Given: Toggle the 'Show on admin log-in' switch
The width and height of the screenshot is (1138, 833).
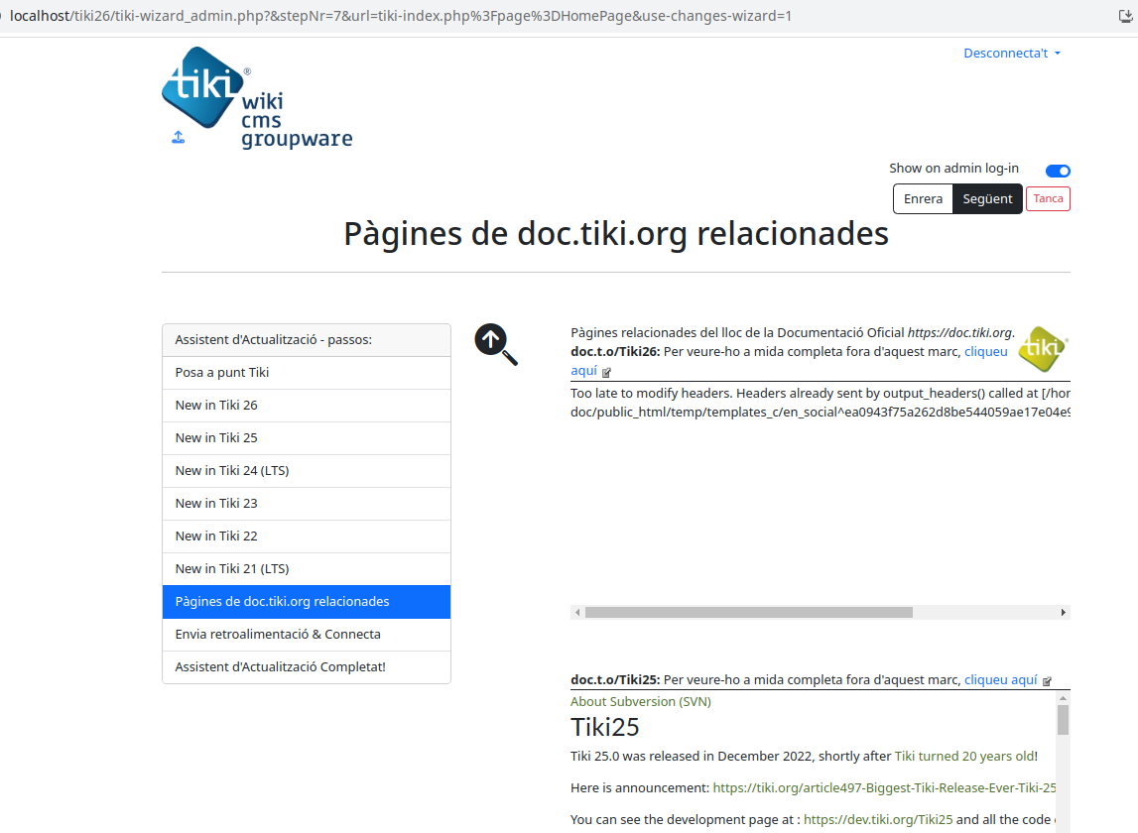Looking at the screenshot, I should (x=1058, y=171).
